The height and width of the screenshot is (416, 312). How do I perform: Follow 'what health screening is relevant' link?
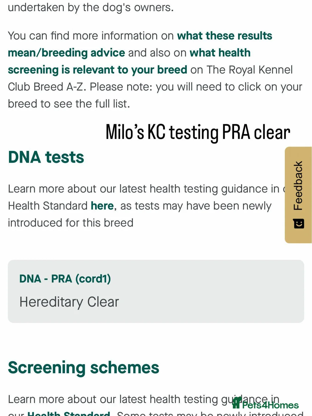click(x=129, y=61)
